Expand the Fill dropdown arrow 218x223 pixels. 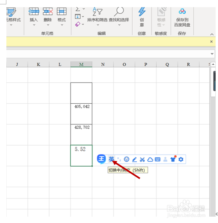(83, 17)
